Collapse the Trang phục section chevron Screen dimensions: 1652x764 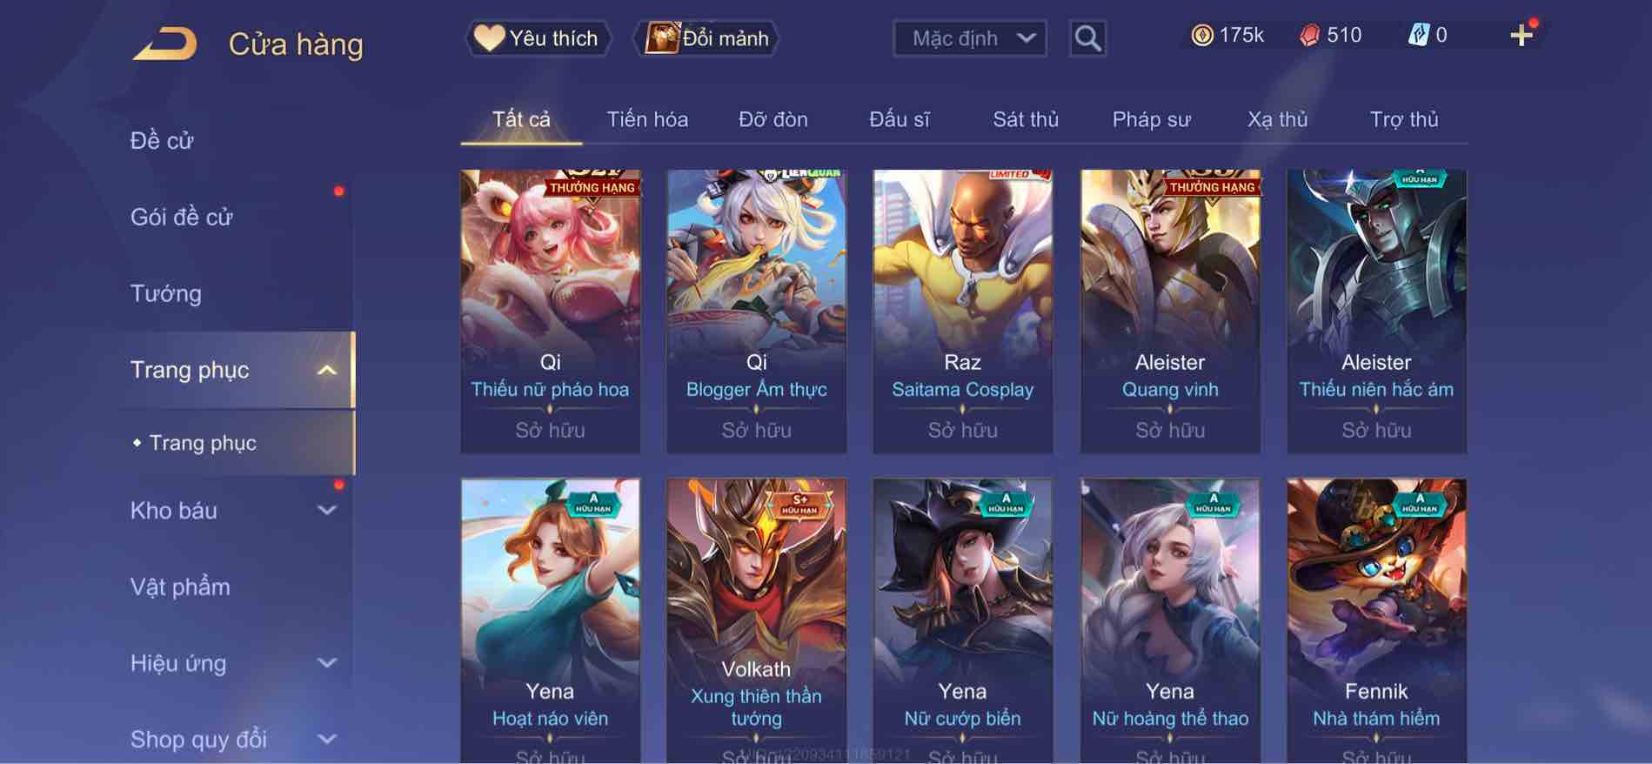(x=327, y=370)
